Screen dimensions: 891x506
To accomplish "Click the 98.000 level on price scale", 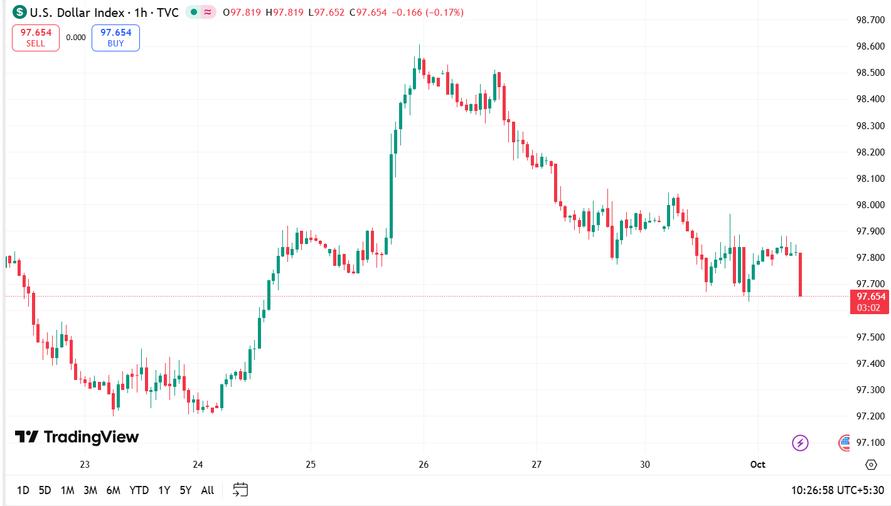I will tap(870, 205).
